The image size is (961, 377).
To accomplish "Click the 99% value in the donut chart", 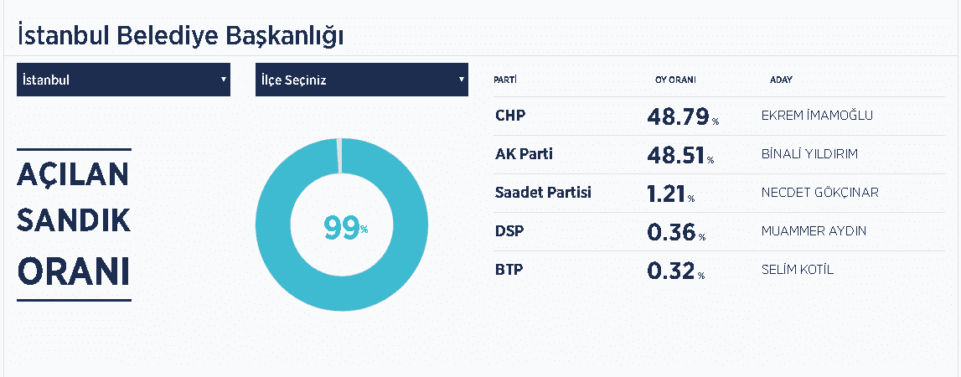I will (x=345, y=228).
